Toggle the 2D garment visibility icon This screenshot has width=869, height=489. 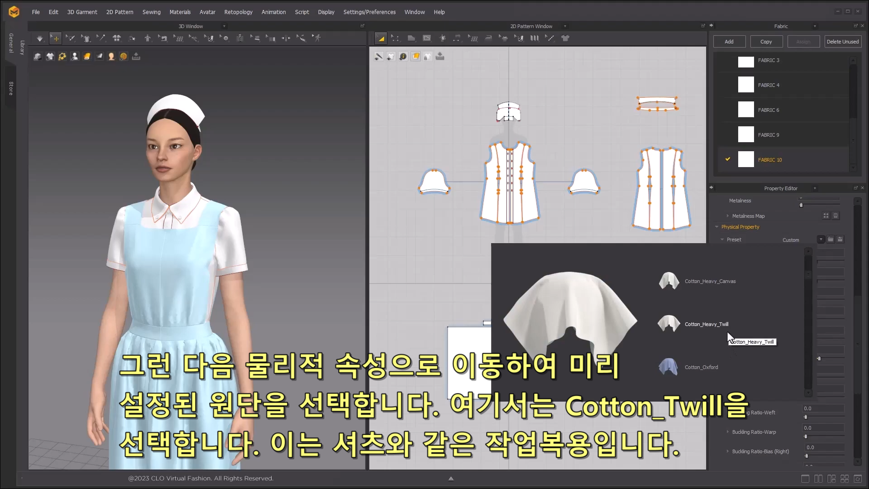tap(391, 57)
